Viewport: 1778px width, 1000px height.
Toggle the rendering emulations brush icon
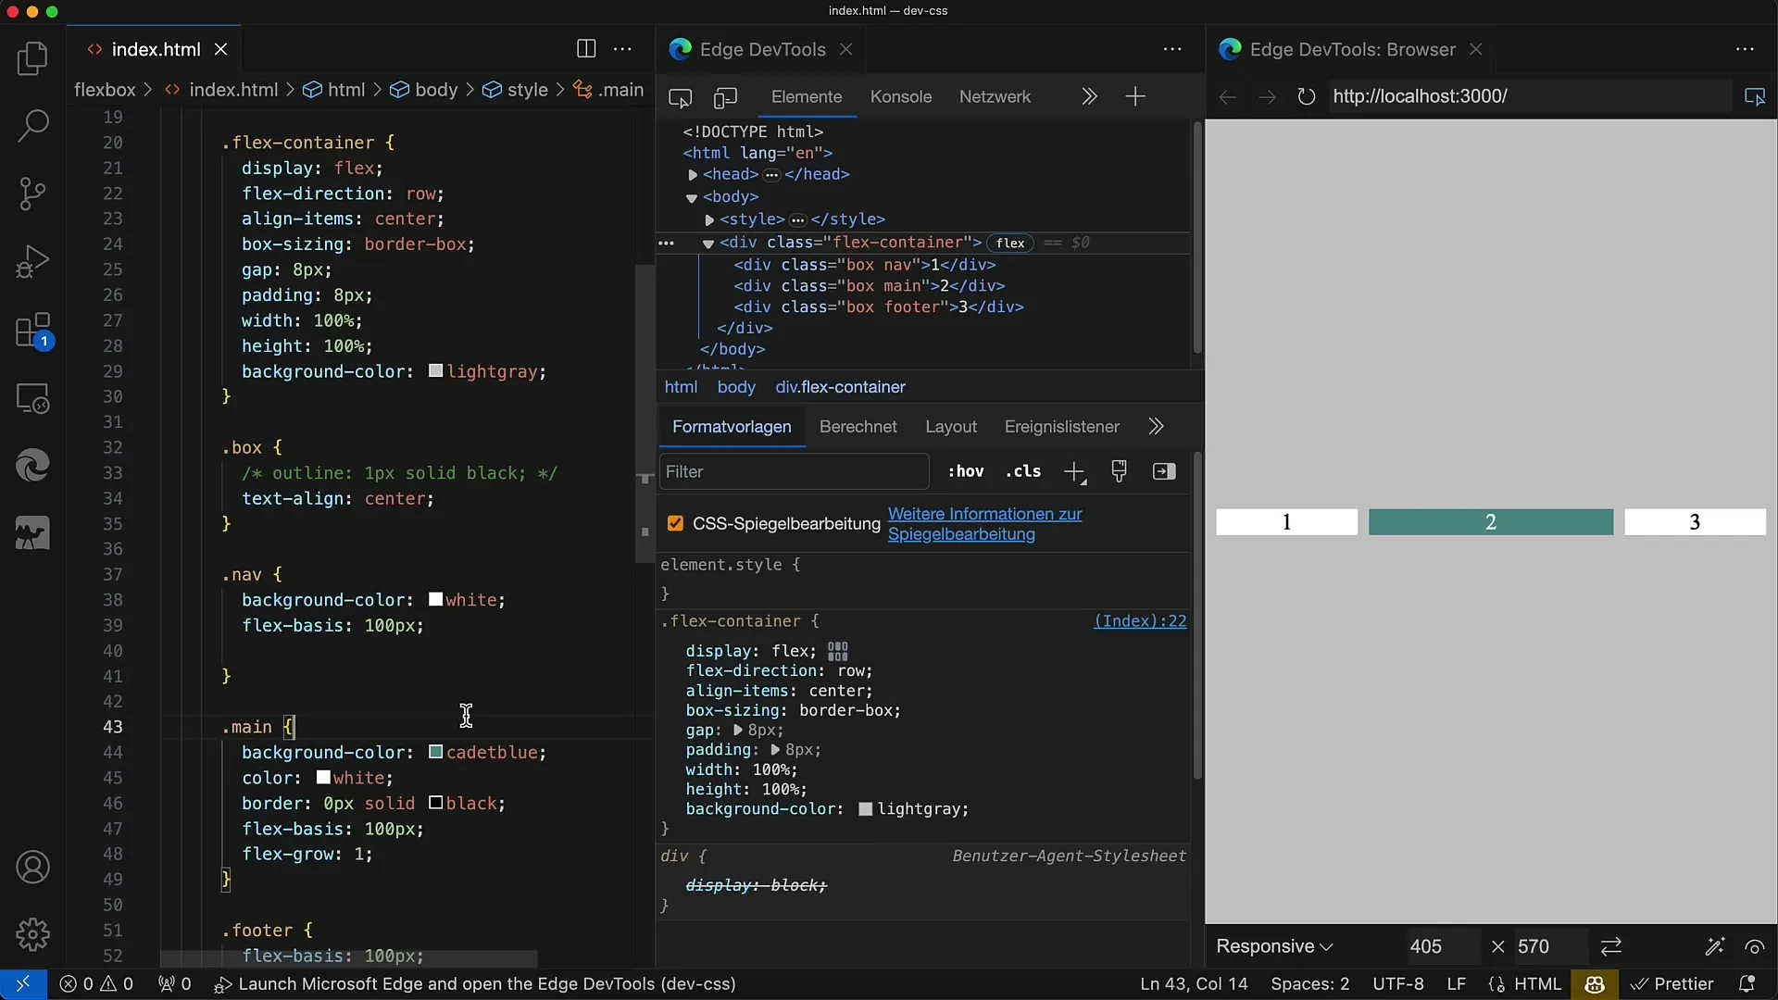click(1119, 471)
